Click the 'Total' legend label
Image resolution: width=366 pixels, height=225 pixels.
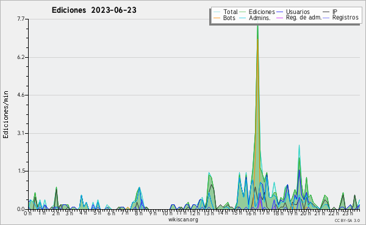click(x=231, y=12)
